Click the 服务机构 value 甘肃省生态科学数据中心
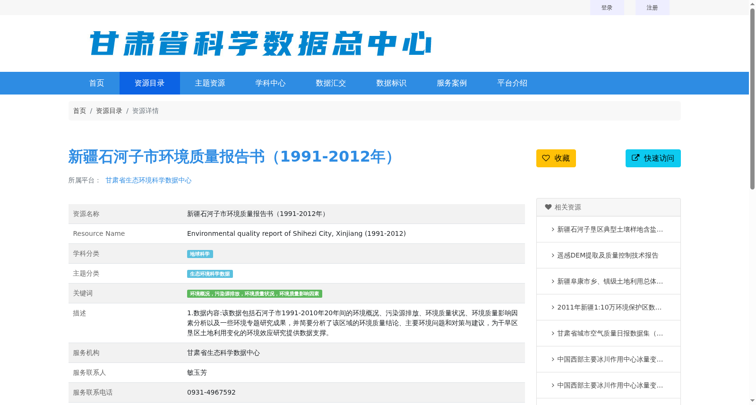The height and width of the screenshot is (405, 756). click(x=223, y=353)
